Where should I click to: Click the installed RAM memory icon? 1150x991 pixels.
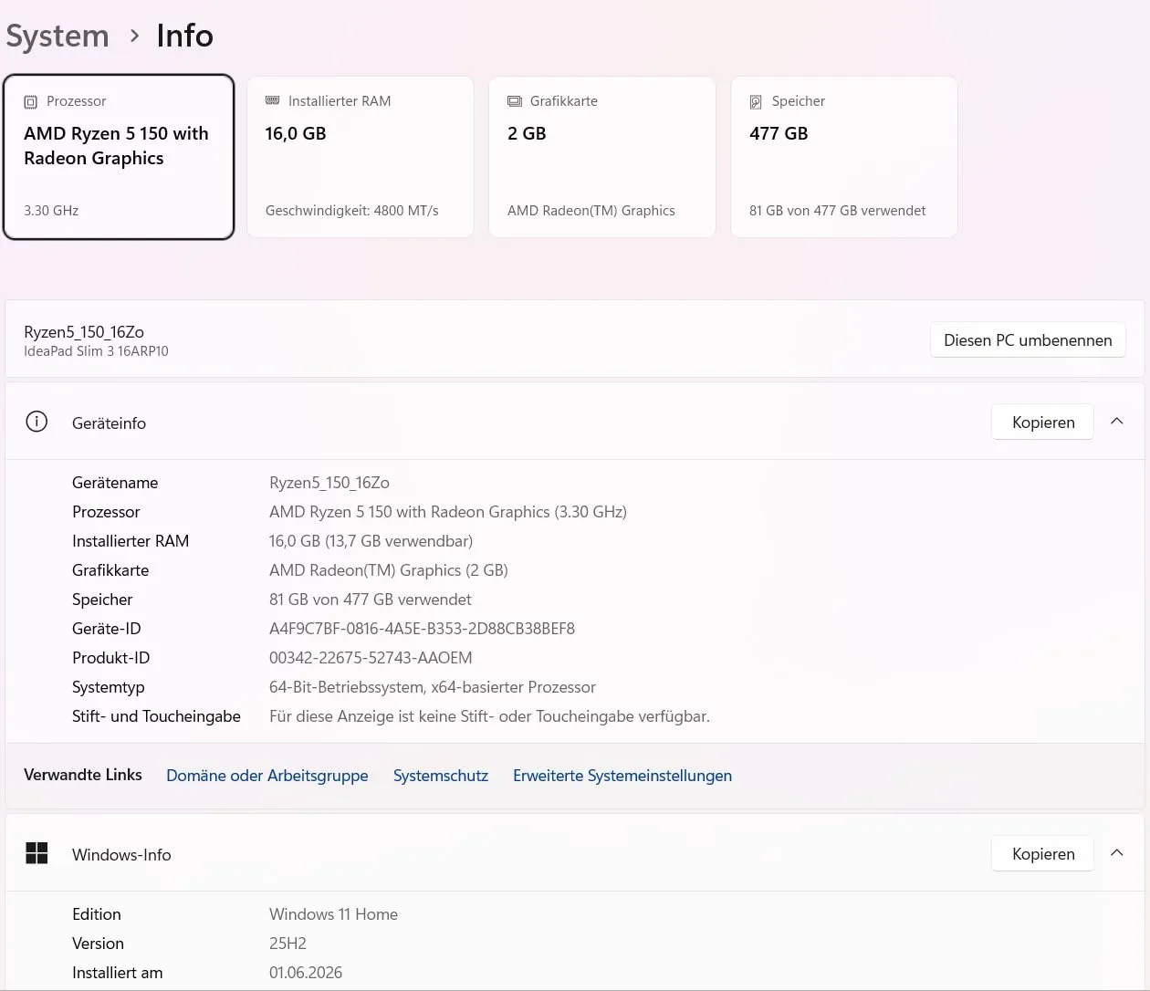click(272, 100)
